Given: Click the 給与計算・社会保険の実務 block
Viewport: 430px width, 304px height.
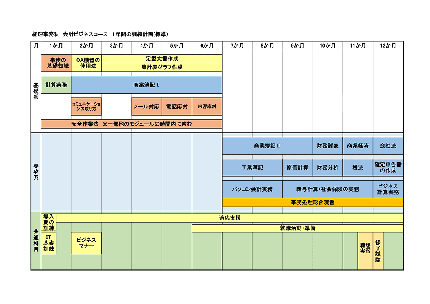Looking at the screenshot, I should click(328, 189).
